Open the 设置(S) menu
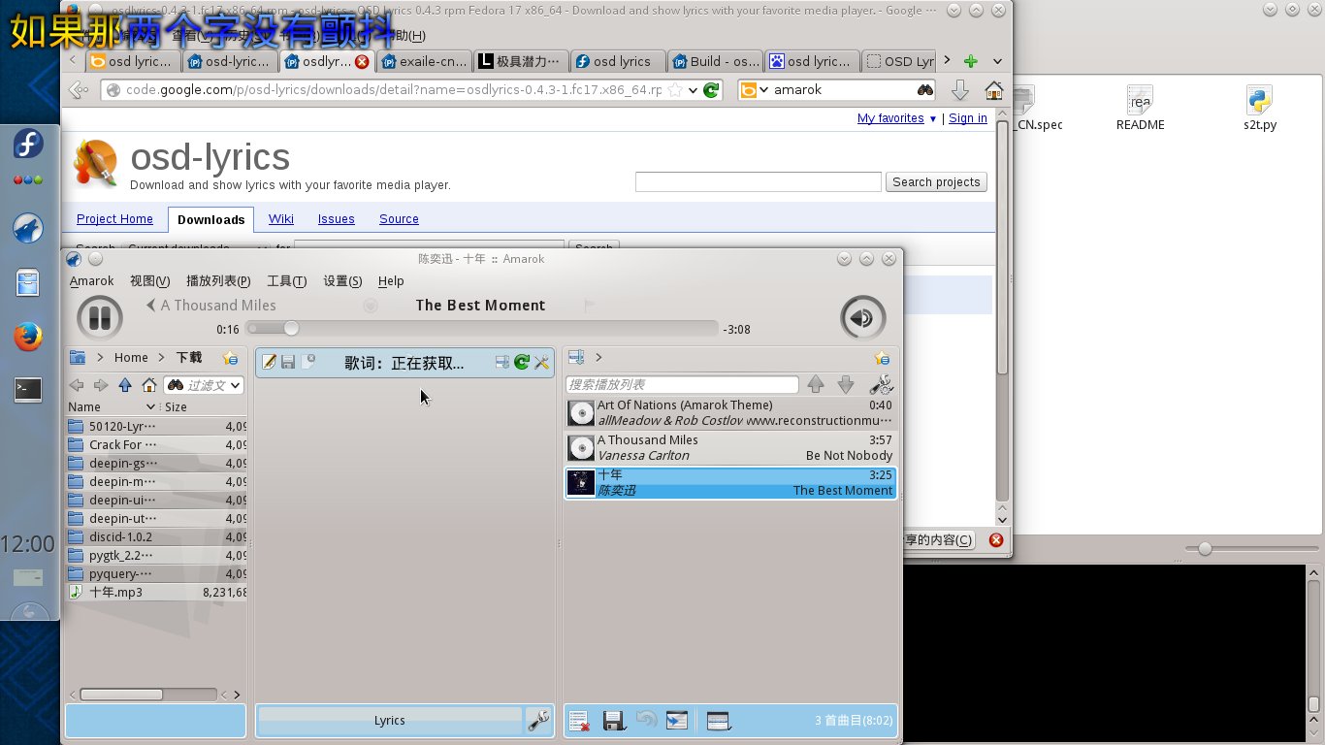The width and height of the screenshot is (1325, 745). [x=342, y=281]
